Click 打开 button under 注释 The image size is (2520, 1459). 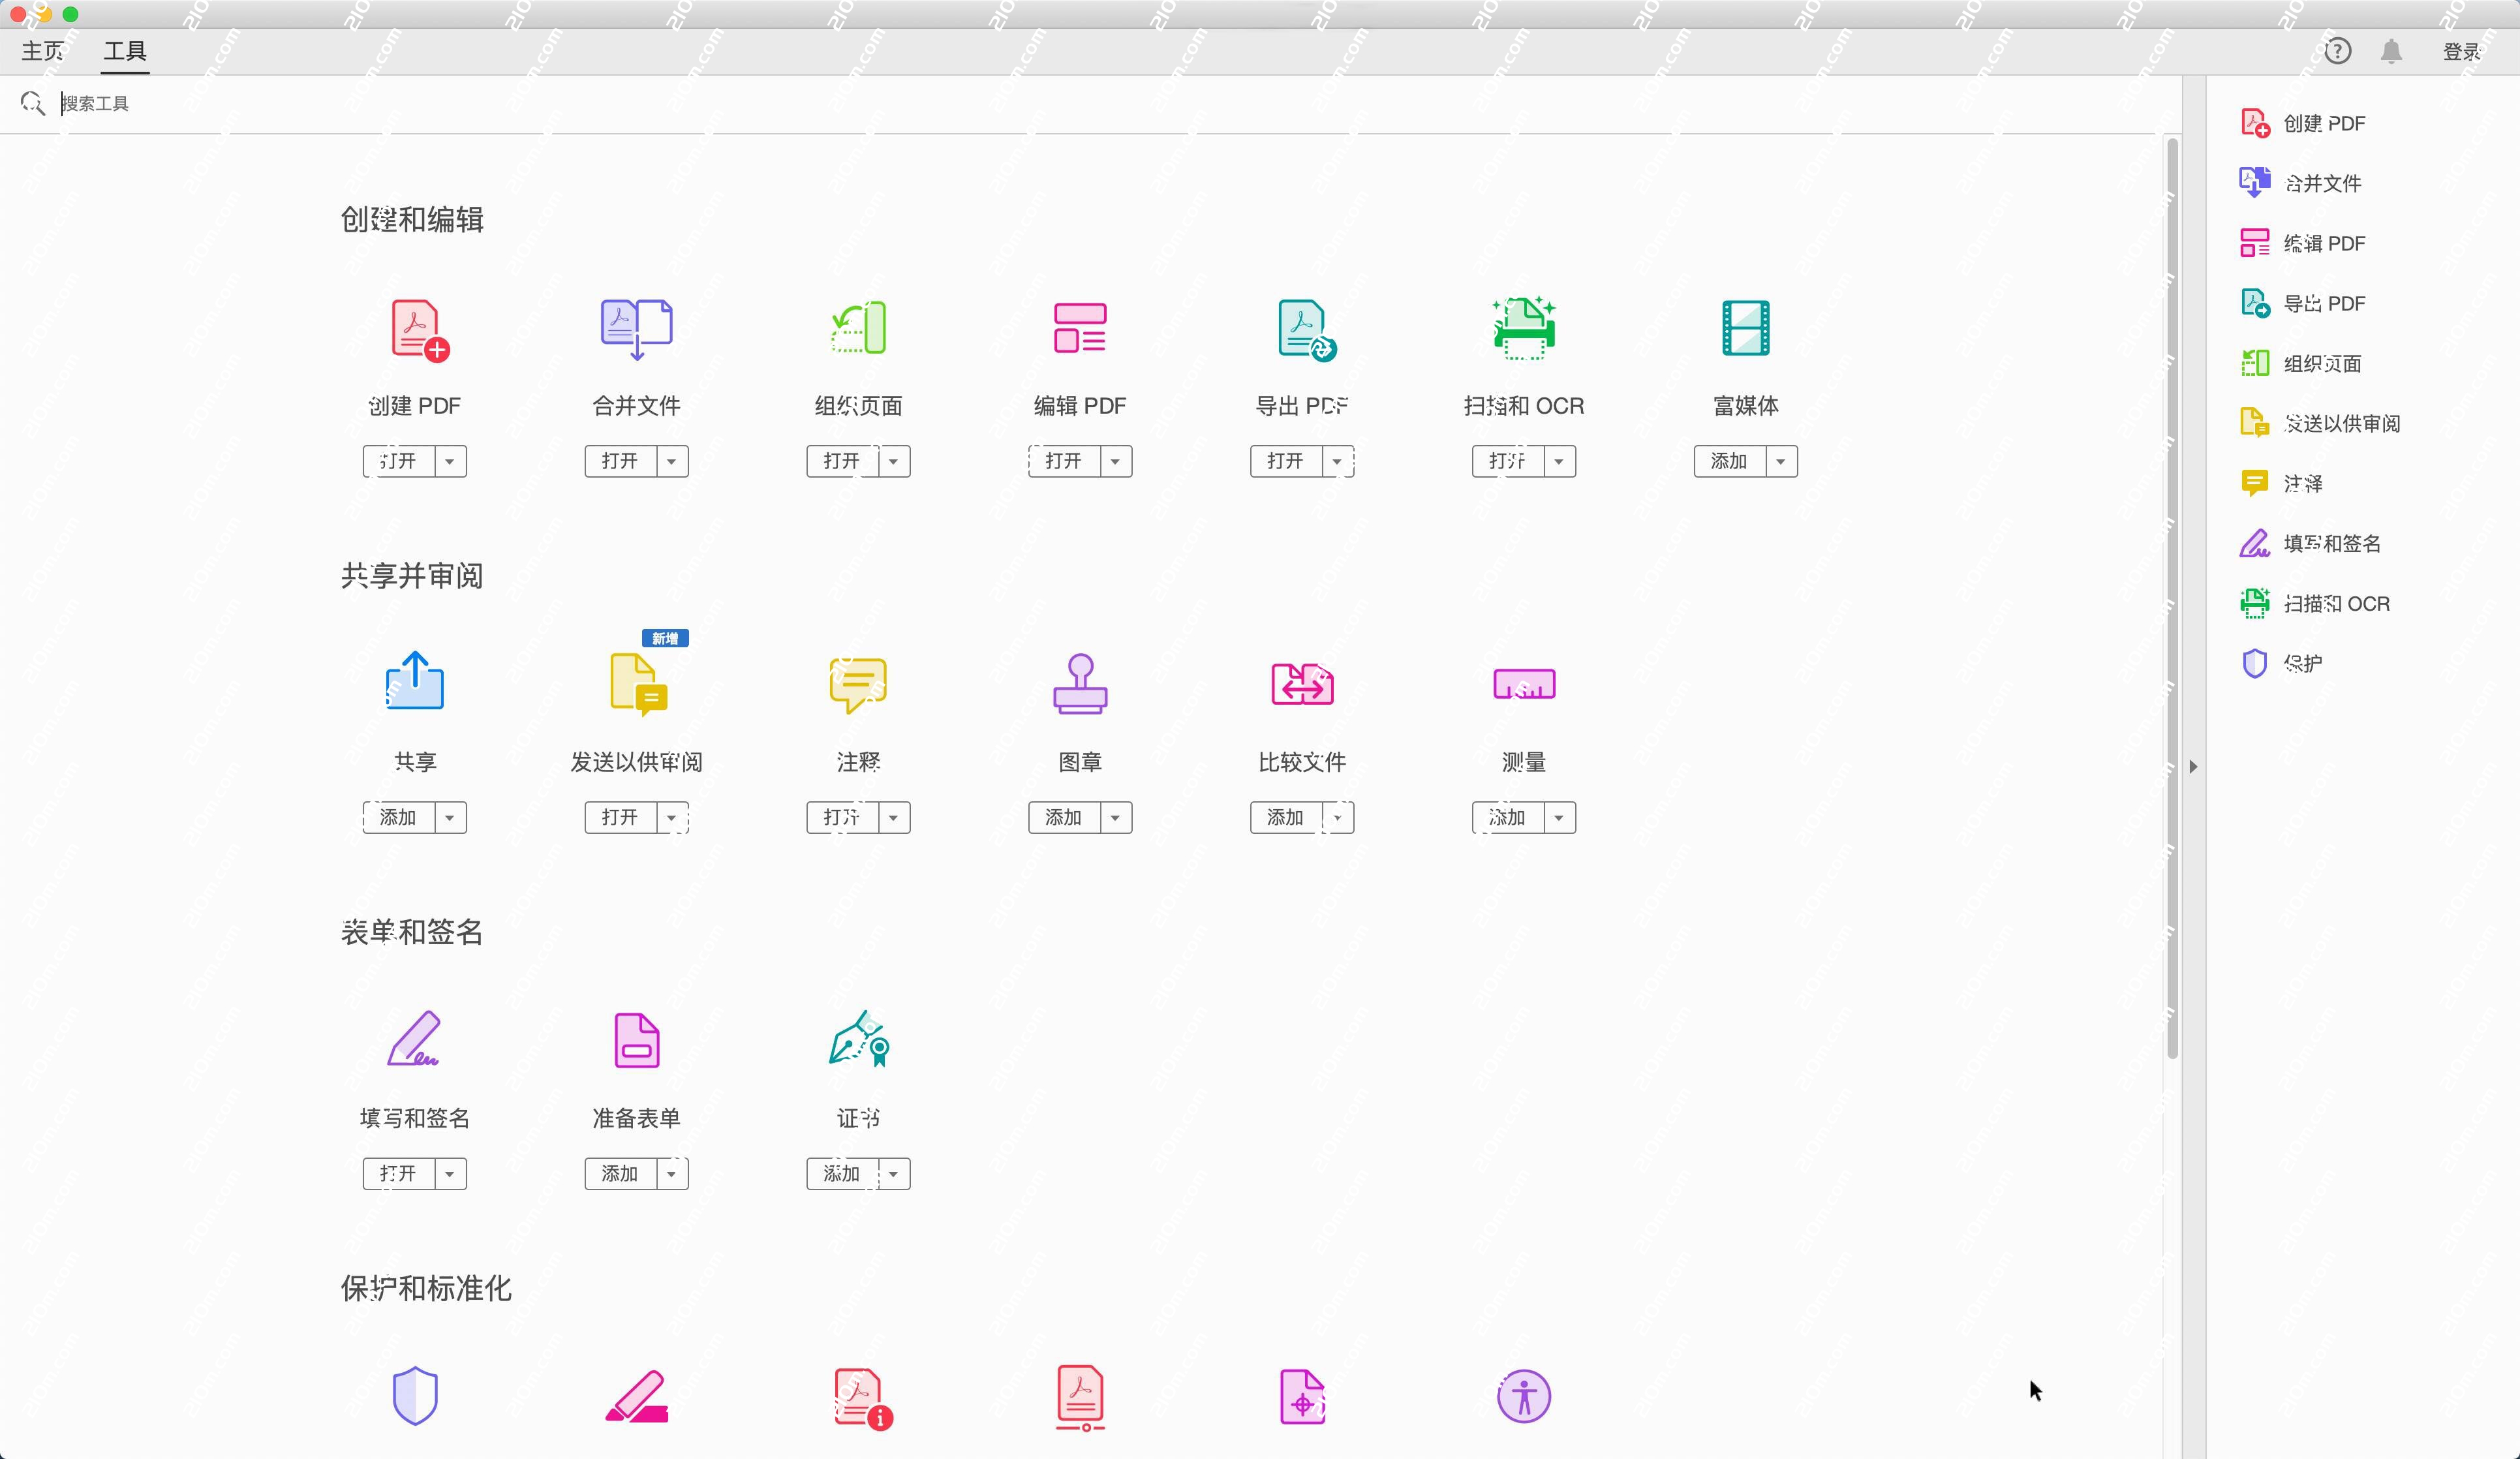(x=842, y=817)
